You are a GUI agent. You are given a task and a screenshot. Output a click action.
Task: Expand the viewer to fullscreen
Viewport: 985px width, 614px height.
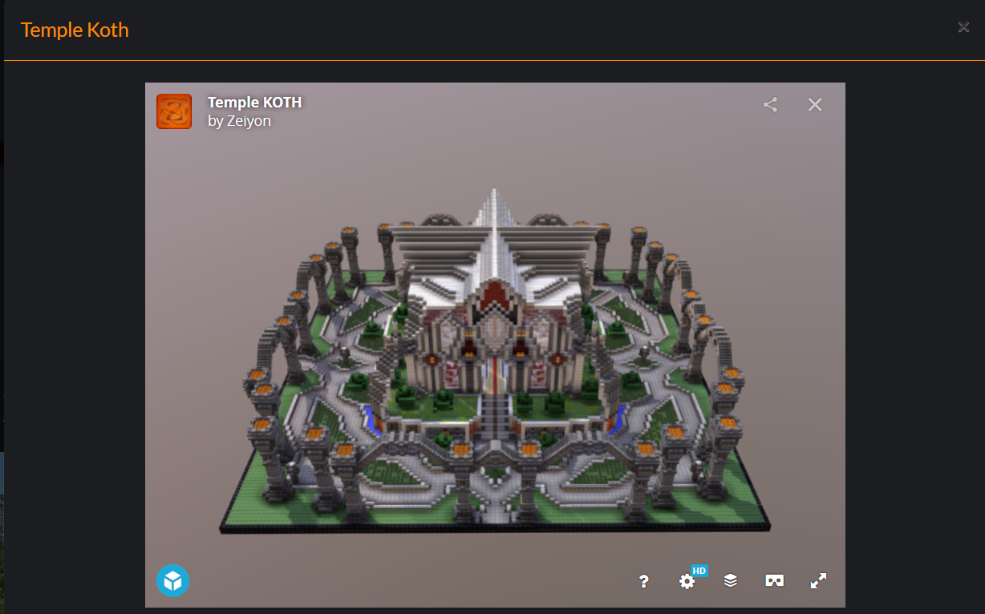tap(818, 581)
